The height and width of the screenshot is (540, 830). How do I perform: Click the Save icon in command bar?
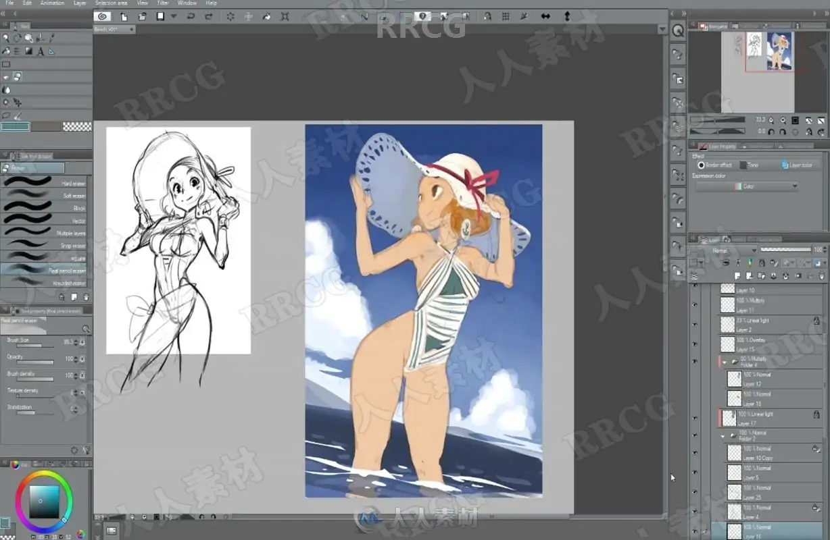coord(160,16)
